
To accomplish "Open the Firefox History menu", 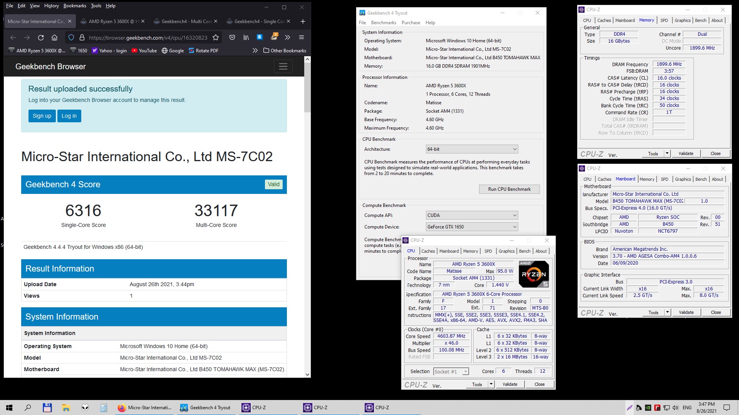I will point(51,6).
